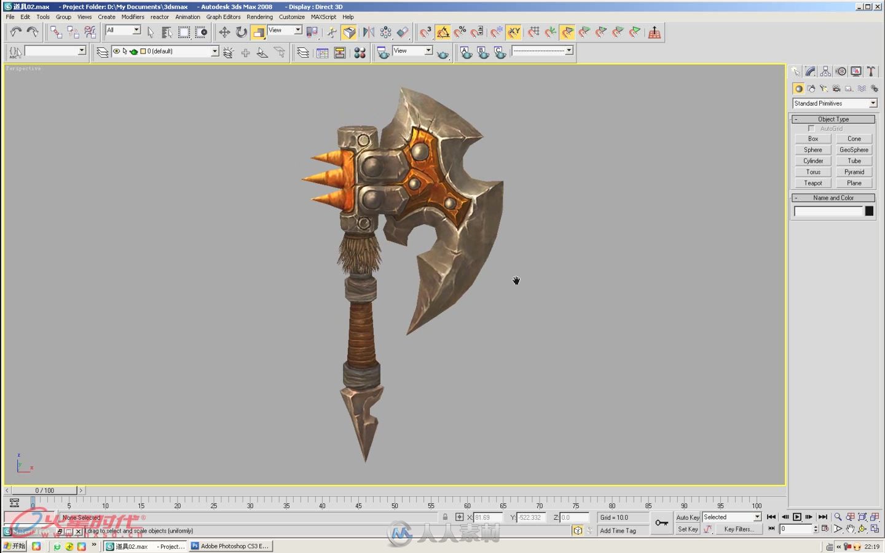Screen dimensions: 885x553
Task: Open the reference coordinate View dropdown
Action: pos(285,30)
